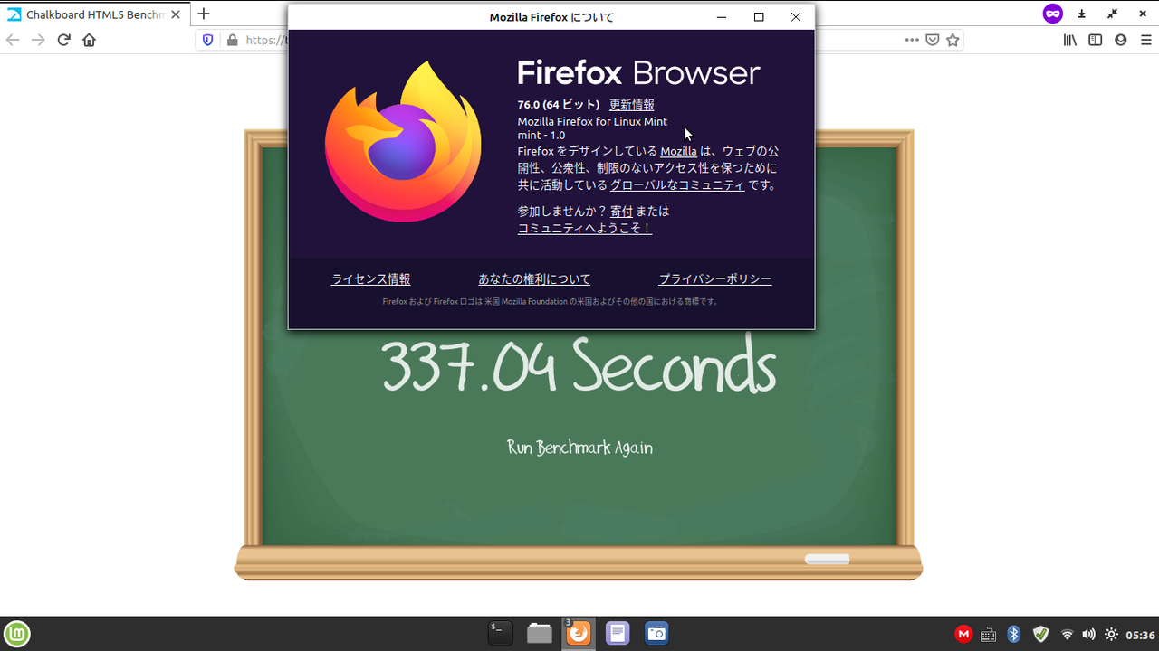The image size is (1159, 651).
Task: Reload the current page
Action: click(62, 40)
